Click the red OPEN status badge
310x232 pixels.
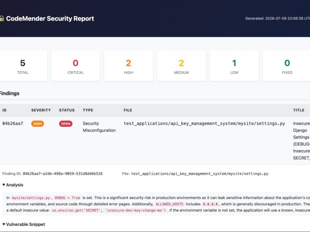(x=65, y=124)
